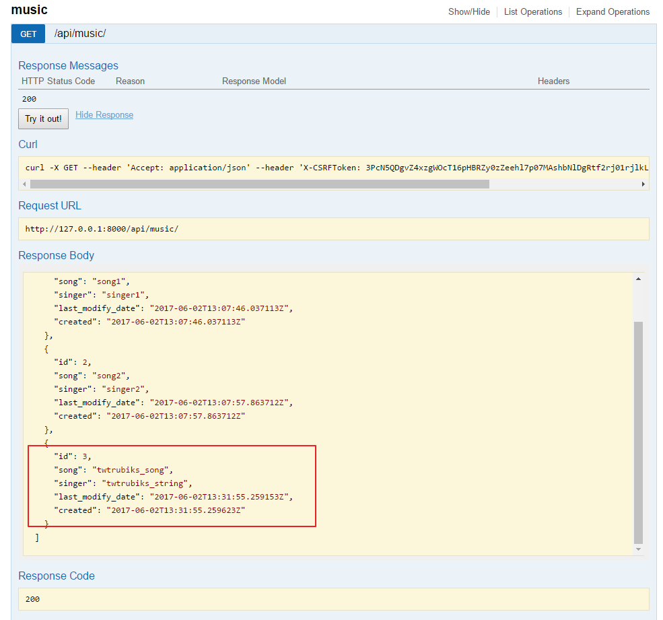Click created date 2017-06-02T13:31:55.259623Z
The image size is (663, 620).
(x=176, y=510)
